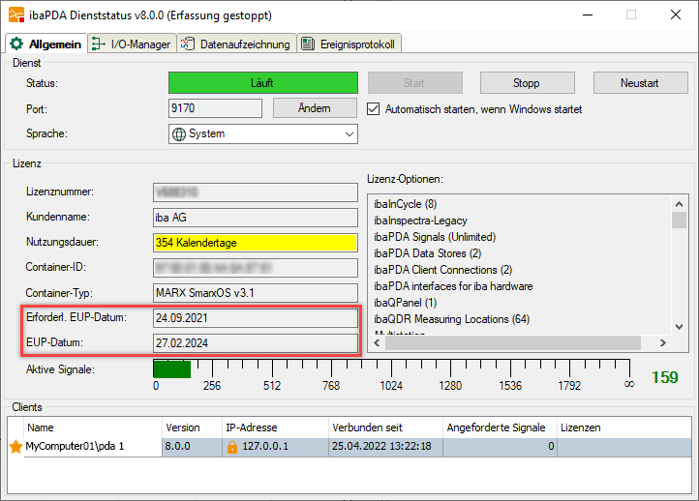Click the globe icon in Sprache field
This screenshot has height=501, width=699.
pyautogui.click(x=179, y=134)
